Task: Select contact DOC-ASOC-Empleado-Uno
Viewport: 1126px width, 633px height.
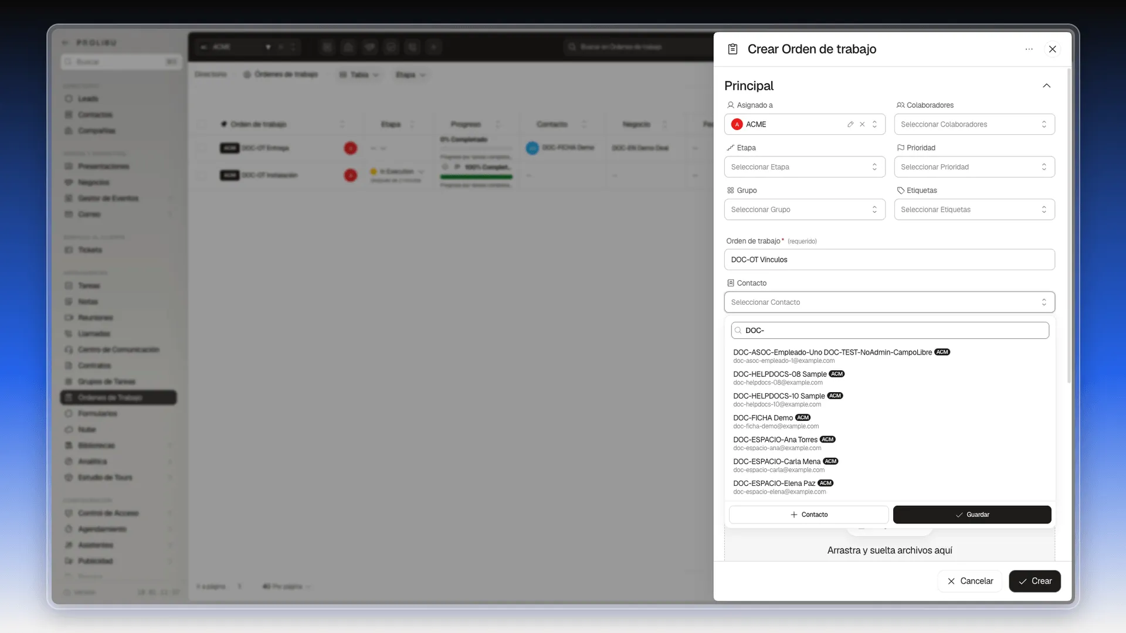Action: (x=889, y=356)
